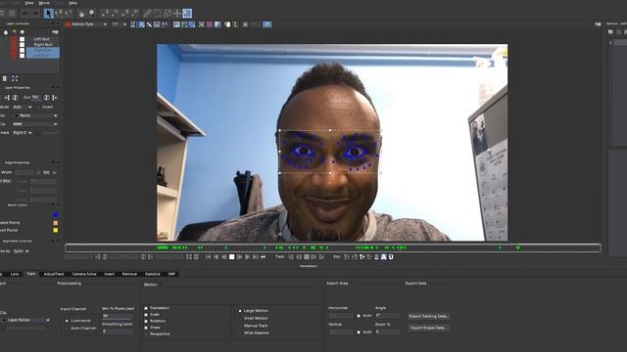The height and width of the screenshot is (352, 627).
Task: Select the Right Null layer
Action: pos(42,44)
